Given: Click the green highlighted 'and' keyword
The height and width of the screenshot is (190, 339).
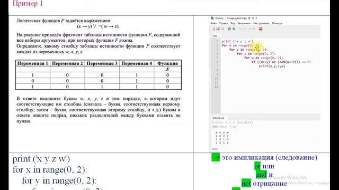Looking at the screenshot, I should click(x=261, y=175).
